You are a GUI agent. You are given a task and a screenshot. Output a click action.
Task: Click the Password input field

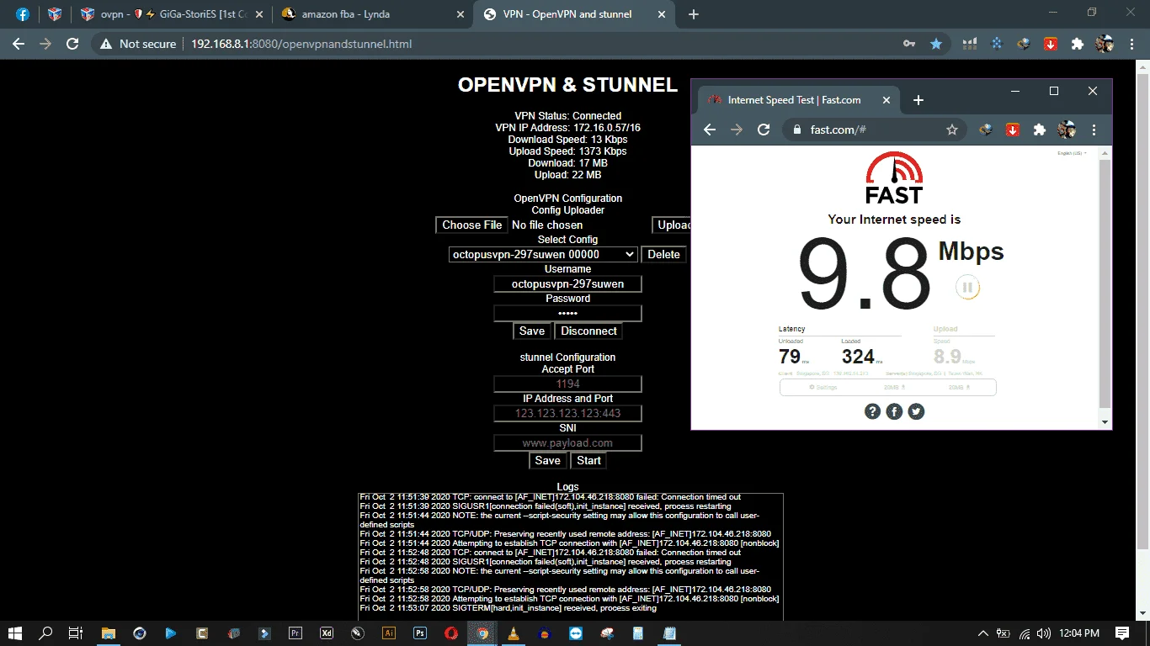click(567, 314)
